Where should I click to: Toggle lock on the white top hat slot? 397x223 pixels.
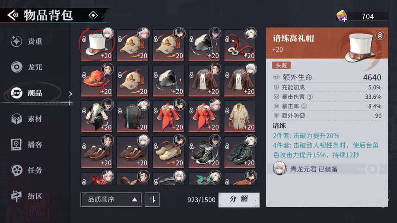pyautogui.click(x=84, y=39)
